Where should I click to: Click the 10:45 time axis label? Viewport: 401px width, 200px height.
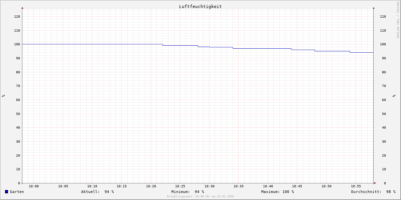297,186
